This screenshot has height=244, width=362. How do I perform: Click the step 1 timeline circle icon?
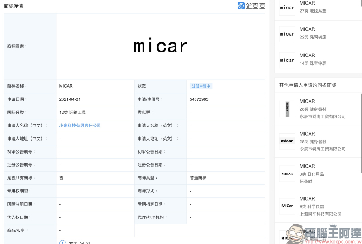pyautogui.click(x=62, y=242)
